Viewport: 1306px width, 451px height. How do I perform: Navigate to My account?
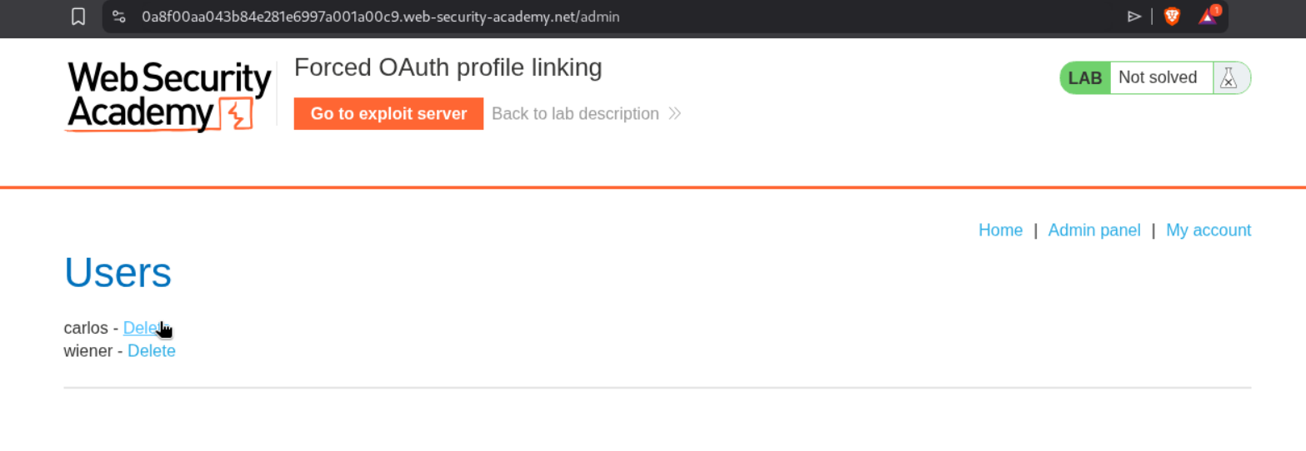pyautogui.click(x=1208, y=230)
